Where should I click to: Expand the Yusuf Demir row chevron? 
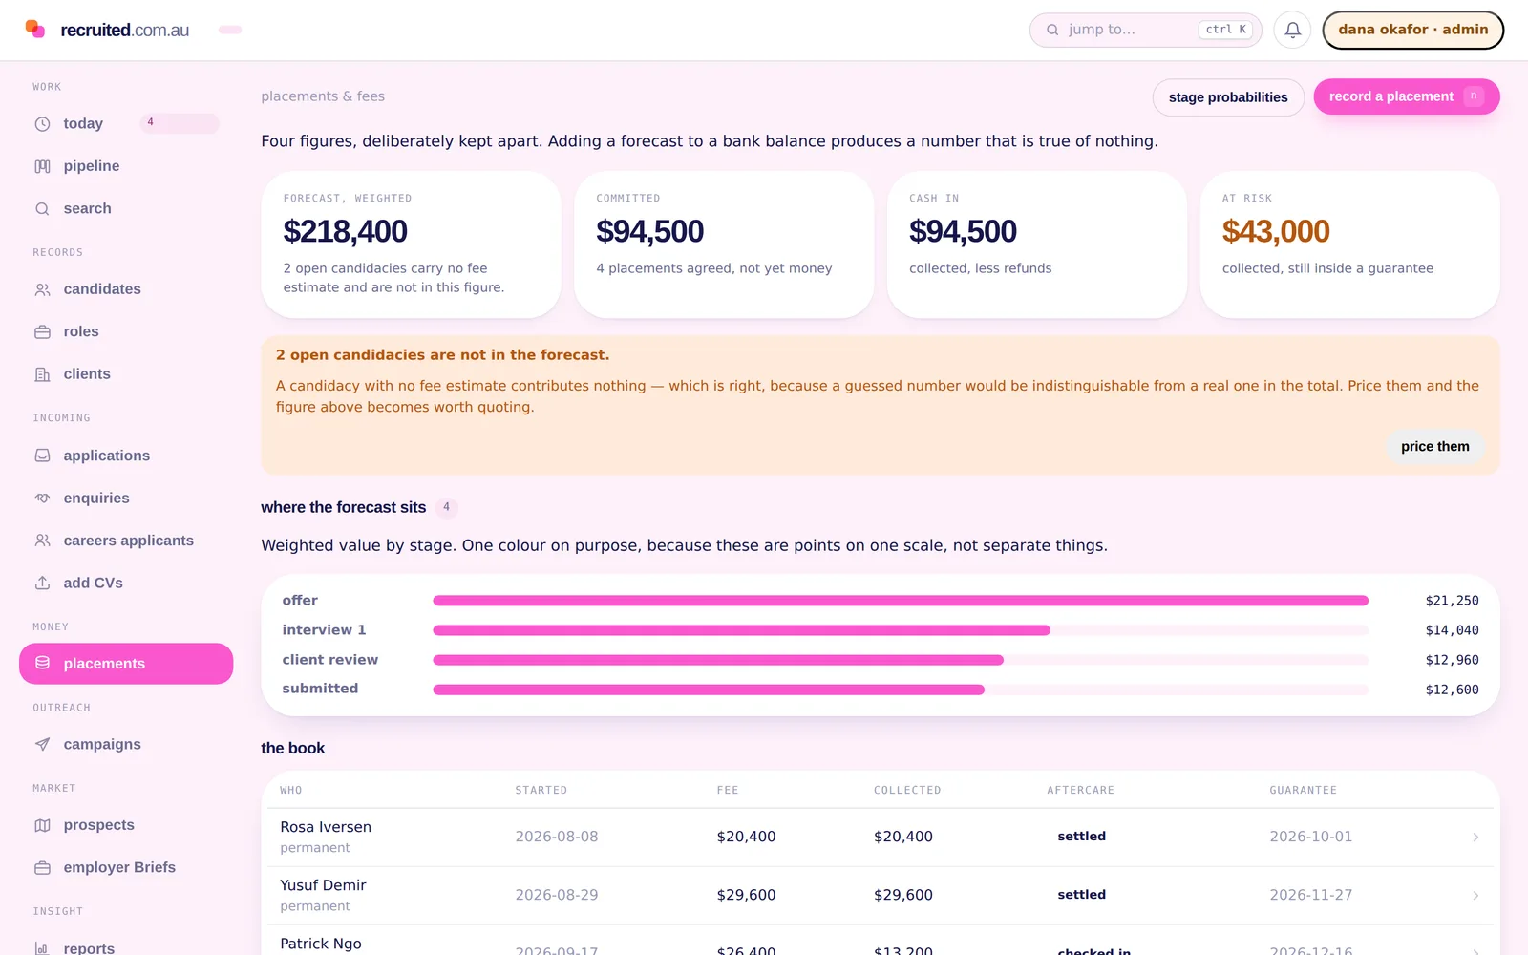1475,896
